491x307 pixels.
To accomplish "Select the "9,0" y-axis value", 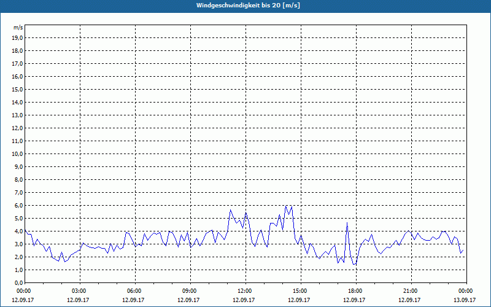I will (x=18, y=166).
